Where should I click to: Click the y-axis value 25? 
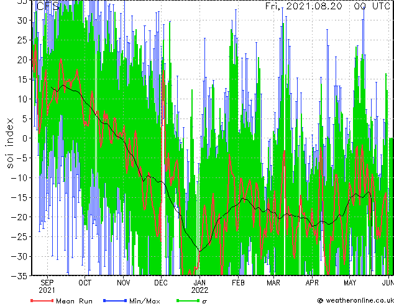coord(22,40)
